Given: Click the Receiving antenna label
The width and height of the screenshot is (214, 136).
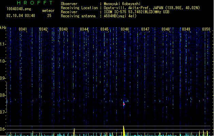Looking at the screenshot, I should 78,16.
